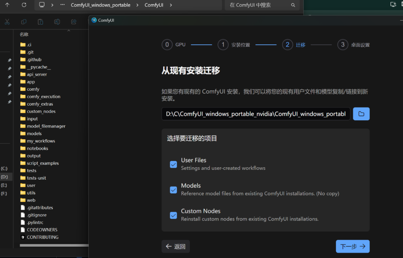Viewport: 403px width, 258px height.
Task: Open the folder browser with the blue folder icon
Action: [x=361, y=114]
